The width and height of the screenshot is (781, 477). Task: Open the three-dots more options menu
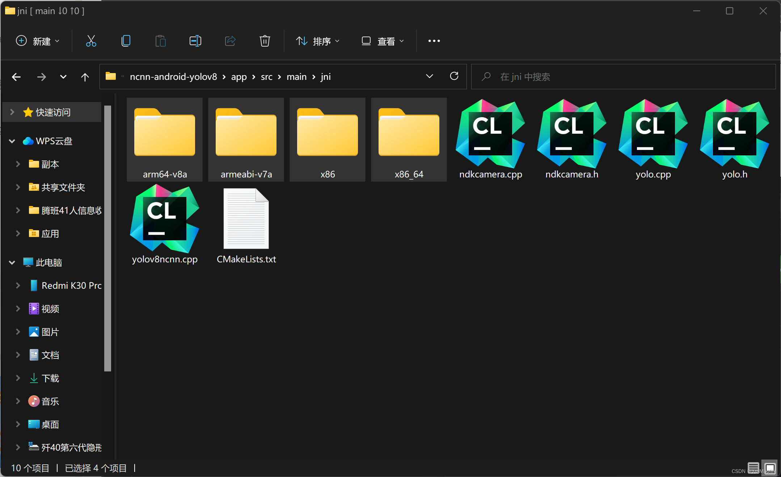tap(434, 41)
